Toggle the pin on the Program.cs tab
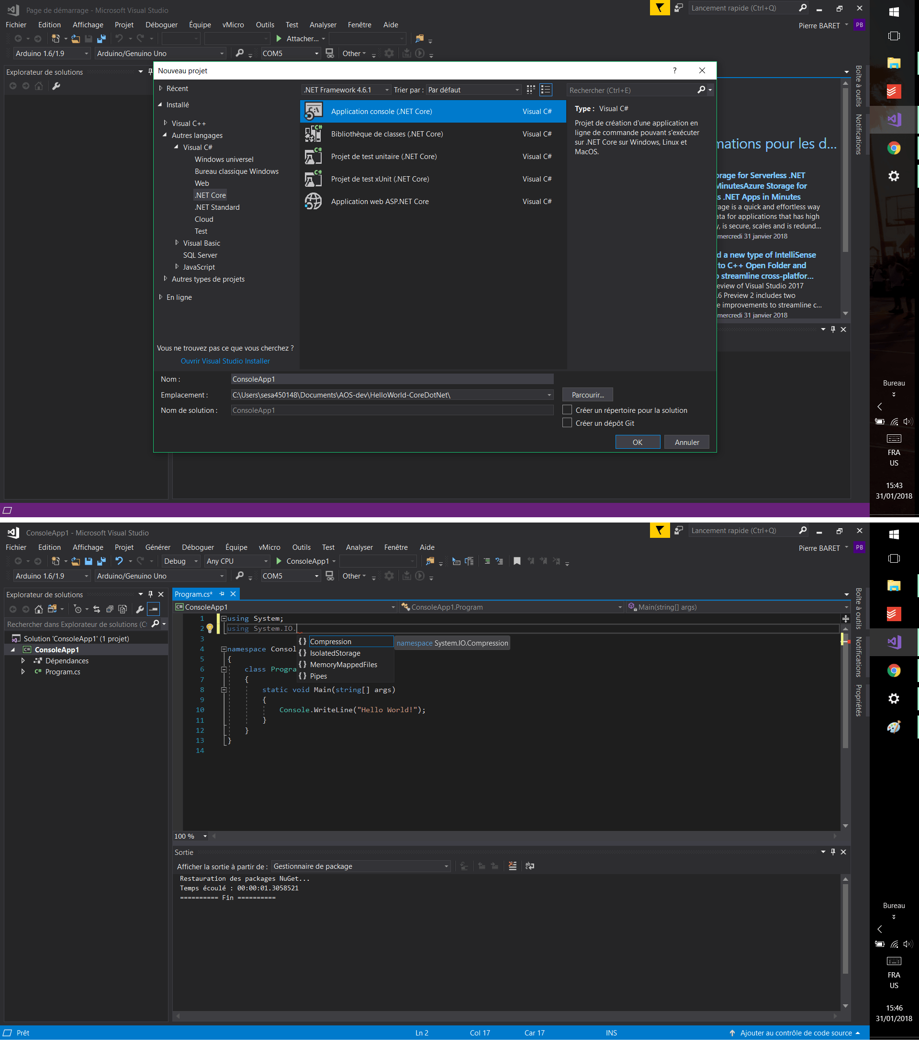This screenshot has height=1046, width=919. (x=222, y=594)
